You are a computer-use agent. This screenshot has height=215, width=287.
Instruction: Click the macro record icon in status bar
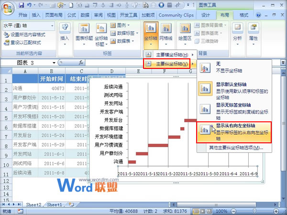pos(20,211)
